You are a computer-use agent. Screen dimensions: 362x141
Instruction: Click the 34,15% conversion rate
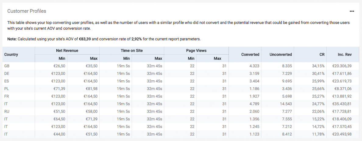pyautogui.click(x=319, y=66)
